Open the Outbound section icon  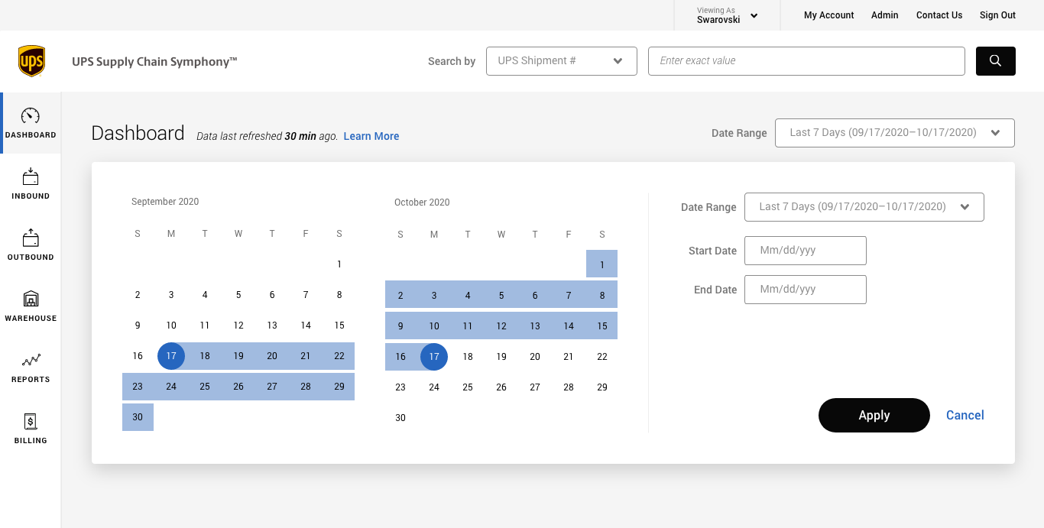pyautogui.click(x=31, y=238)
